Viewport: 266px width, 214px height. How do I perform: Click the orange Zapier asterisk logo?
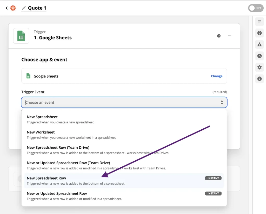(x=13, y=8)
